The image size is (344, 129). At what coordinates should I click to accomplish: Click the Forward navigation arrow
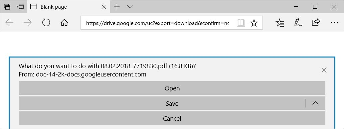click(x=28, y=23)
